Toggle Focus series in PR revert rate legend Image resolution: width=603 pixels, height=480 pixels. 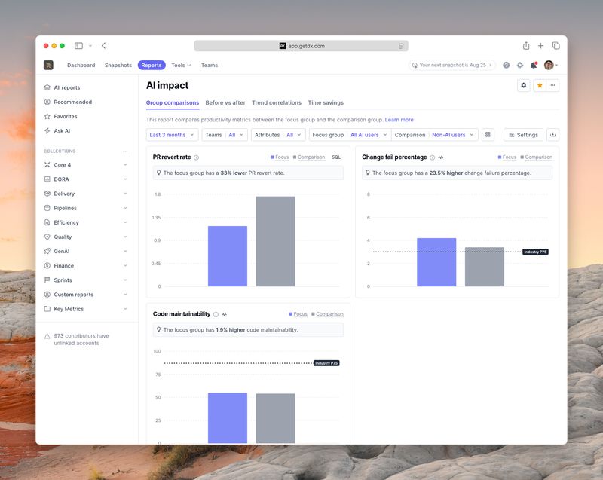[x=279, y=157]
